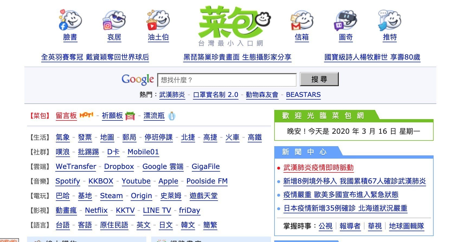
Task: Click the drift bottle icon beside 漂流瓶
Action: pos(172,116)
